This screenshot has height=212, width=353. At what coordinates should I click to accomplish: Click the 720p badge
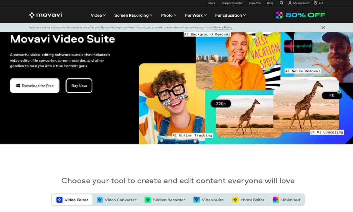pos(221,104)
